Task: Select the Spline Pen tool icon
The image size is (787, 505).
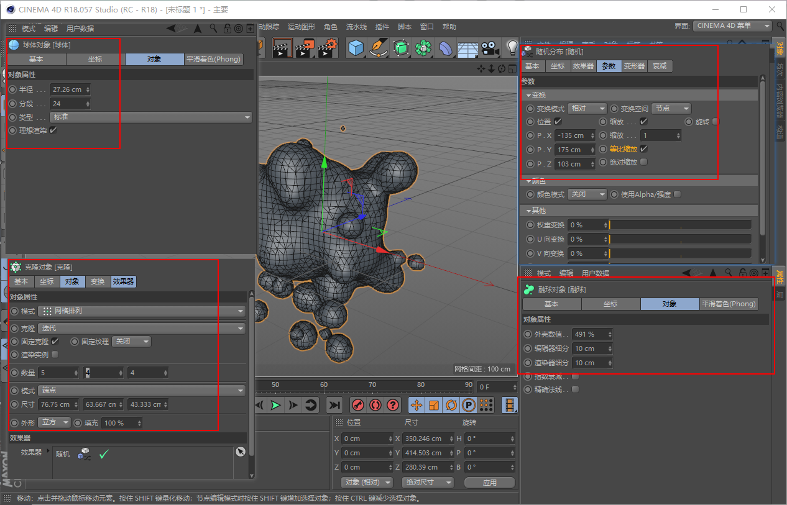Action: coord(379,48)
